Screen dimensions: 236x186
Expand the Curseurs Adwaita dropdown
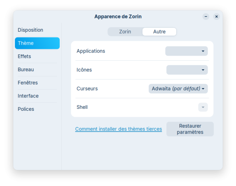tap(178, 88)
